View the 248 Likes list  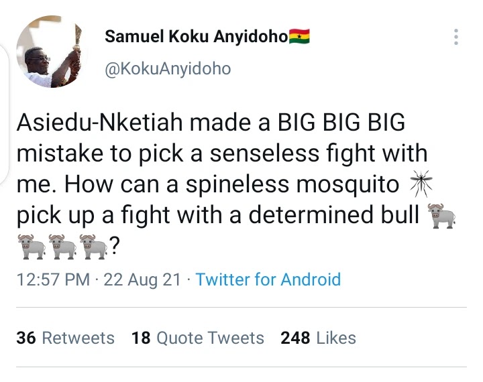pyautogui.click(x=318, y=338)
